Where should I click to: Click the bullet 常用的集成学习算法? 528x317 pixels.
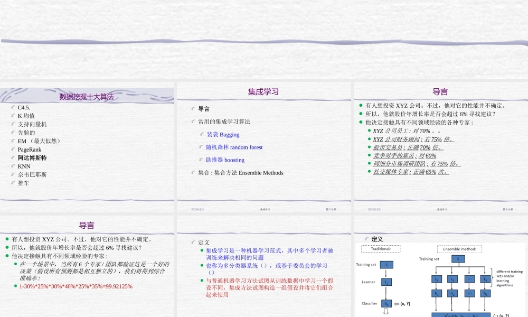point(224,122)
